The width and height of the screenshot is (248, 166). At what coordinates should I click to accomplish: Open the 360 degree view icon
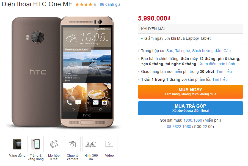[91, 144]
